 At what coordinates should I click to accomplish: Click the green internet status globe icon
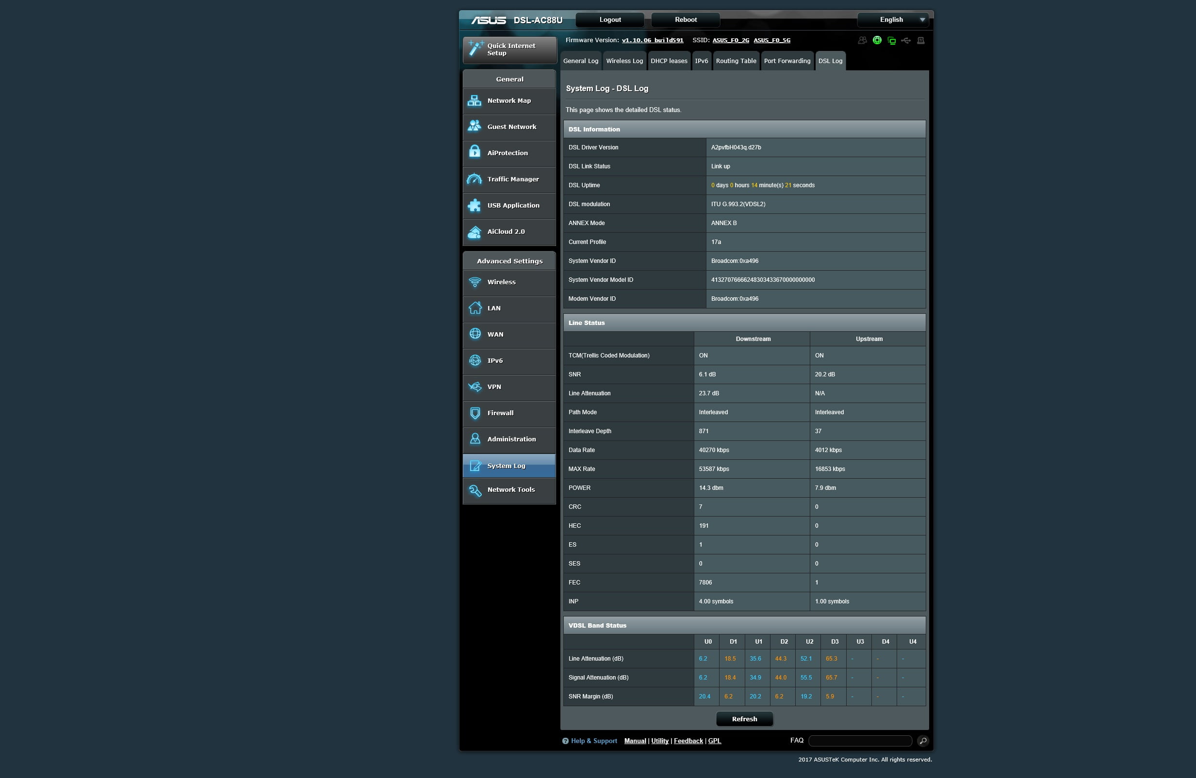877,40
